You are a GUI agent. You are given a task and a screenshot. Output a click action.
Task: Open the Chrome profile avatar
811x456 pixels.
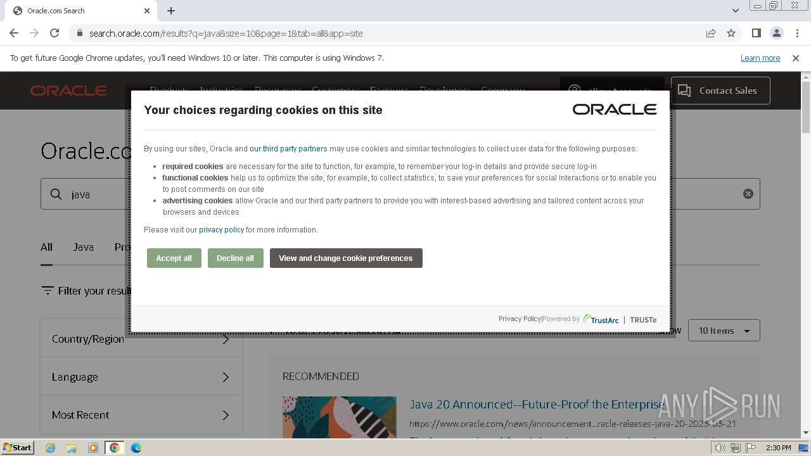[x=776, y=33]
